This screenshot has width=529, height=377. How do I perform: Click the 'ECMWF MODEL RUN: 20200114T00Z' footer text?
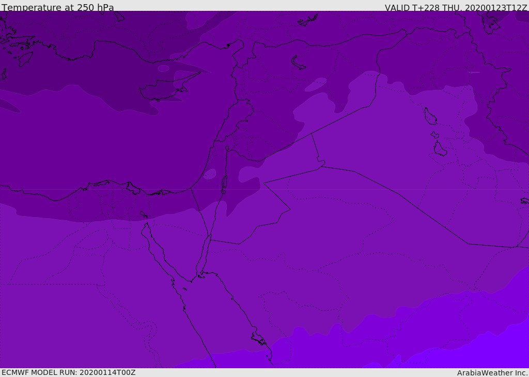(x=69, y=372)
